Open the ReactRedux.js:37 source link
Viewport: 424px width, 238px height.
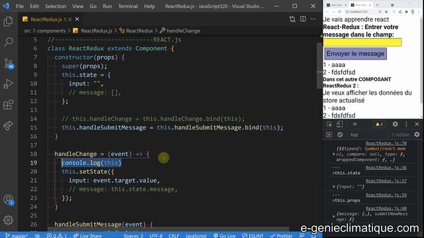tap(386, 181)
